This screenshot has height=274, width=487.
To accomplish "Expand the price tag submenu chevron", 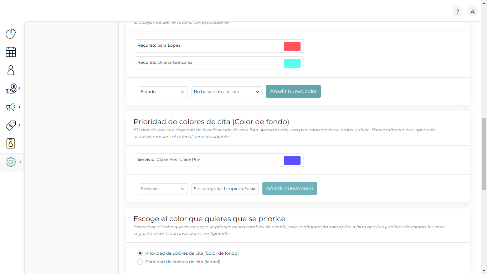I will (x=19, y=125).
